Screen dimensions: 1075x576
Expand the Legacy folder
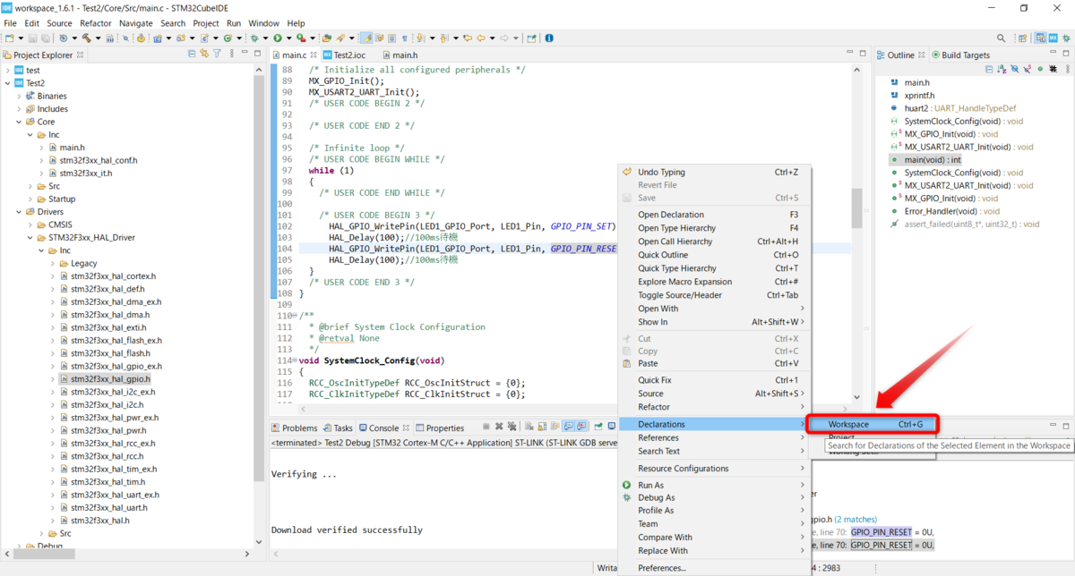[x=54, y=264]
